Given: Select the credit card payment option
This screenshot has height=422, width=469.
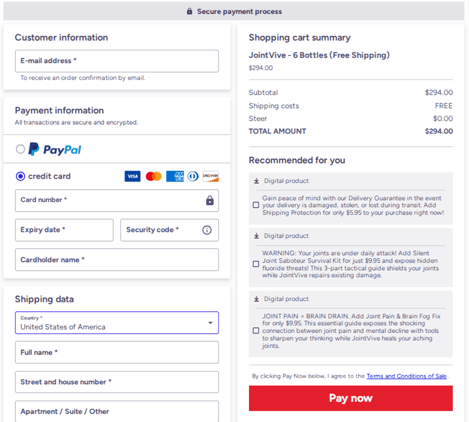Looking at the screenshot, I should click(x=20, y=176).
